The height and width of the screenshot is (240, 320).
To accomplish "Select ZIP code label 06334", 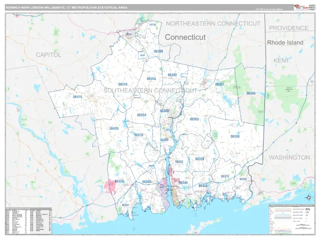I will click(141, 115).
